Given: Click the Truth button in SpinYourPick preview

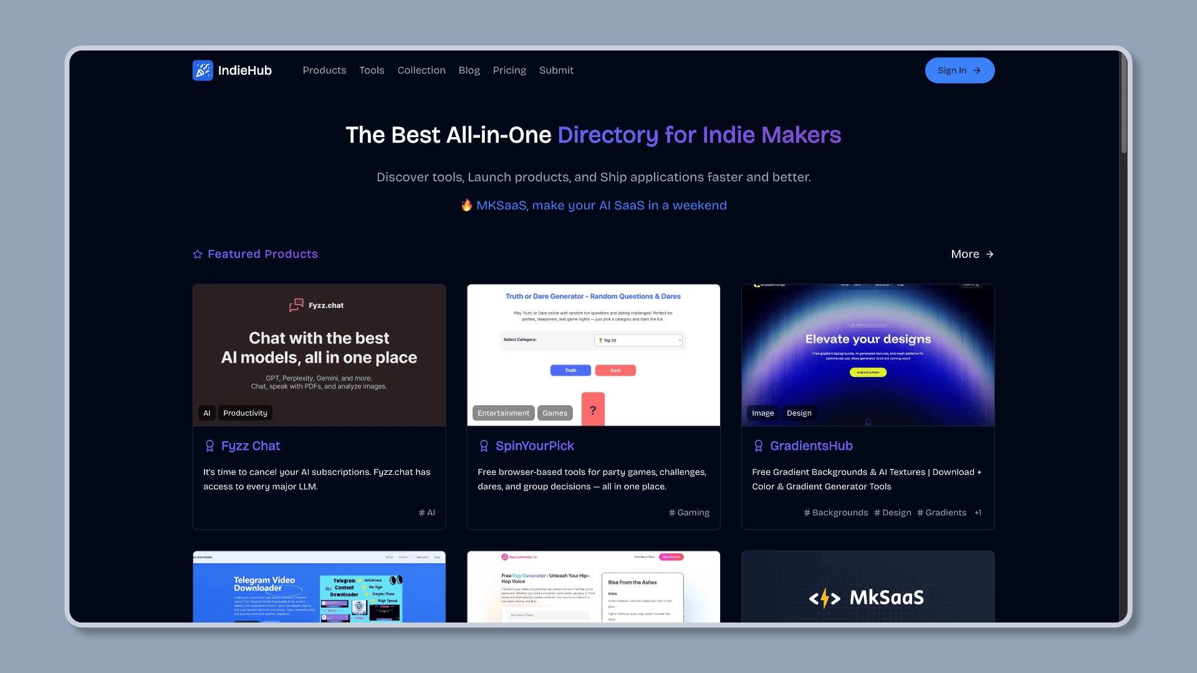Looking at the screenshot, I should [570, 370].
